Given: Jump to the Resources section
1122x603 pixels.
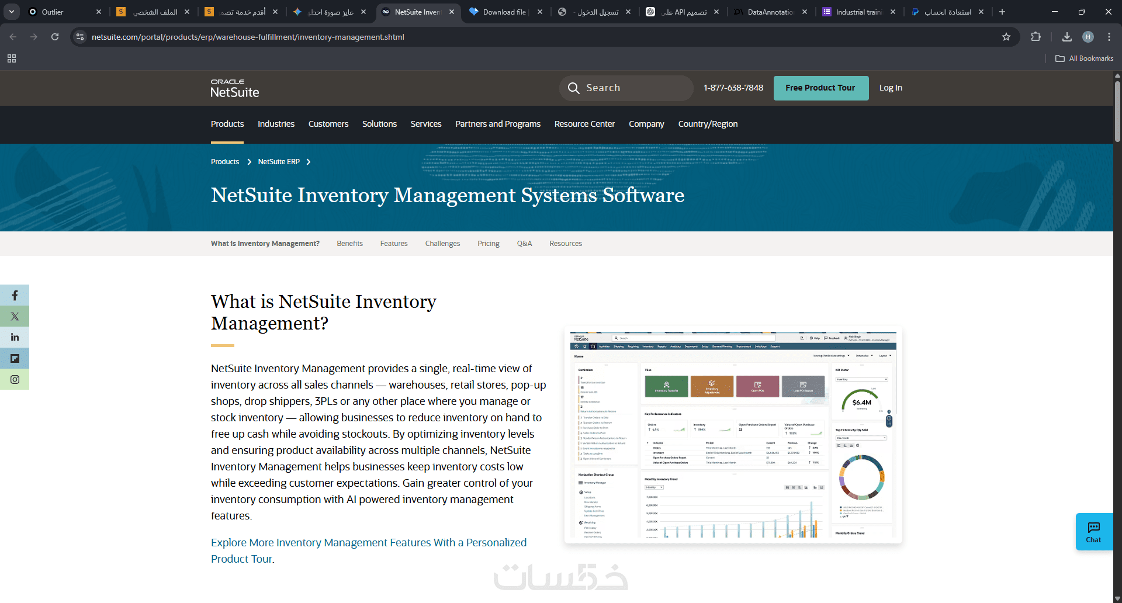Looking at the screenshot, I should click(566, 244).
